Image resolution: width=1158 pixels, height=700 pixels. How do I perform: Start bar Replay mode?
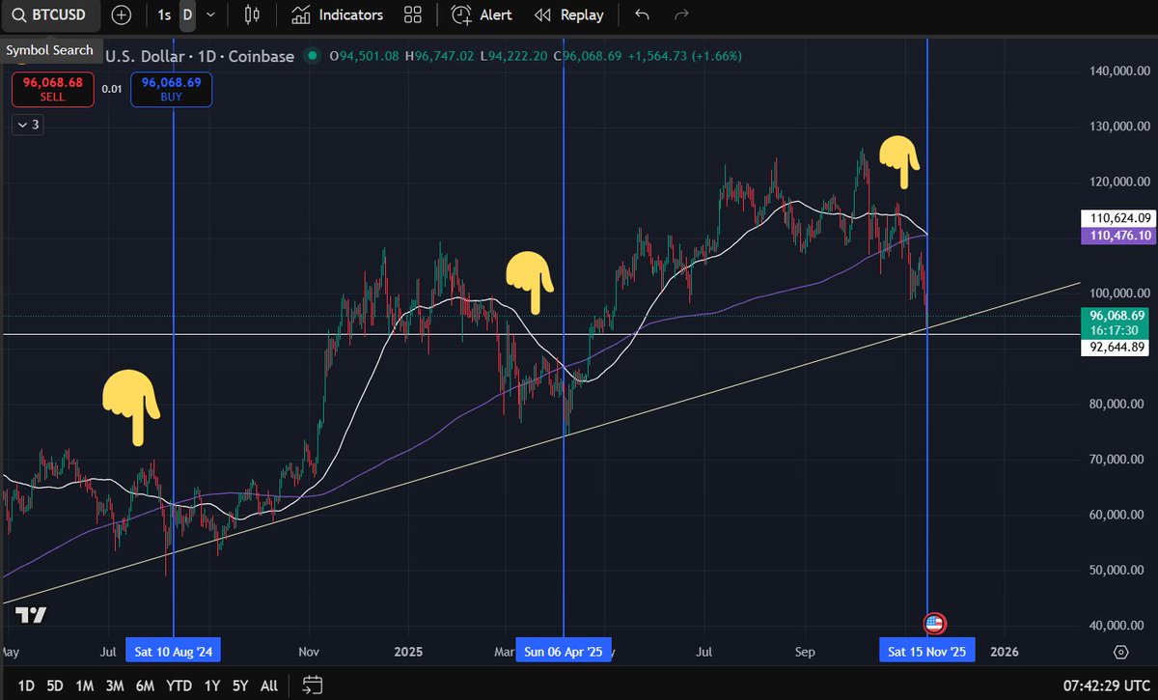[568, 14]
